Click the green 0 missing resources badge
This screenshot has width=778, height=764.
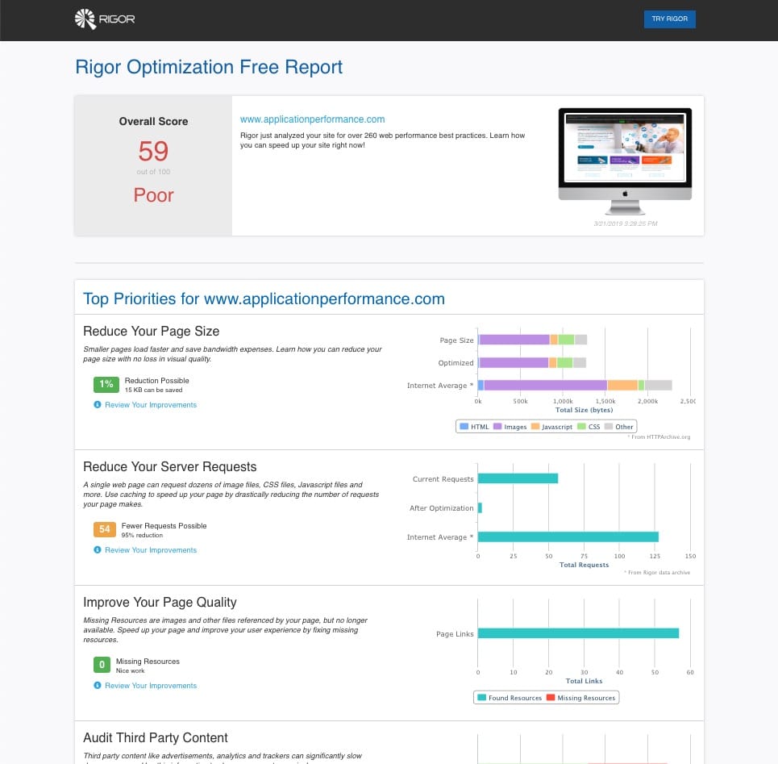(x=102, y=665)
